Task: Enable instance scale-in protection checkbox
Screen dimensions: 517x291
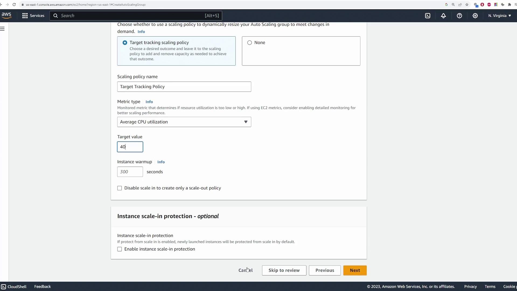Action: point(120,249)
